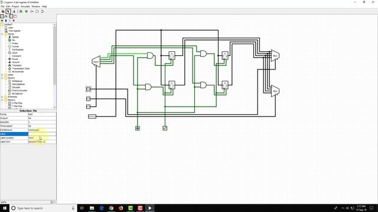
Task: Show simulation hierarchy view icon
Action: (x=6, y=16)
